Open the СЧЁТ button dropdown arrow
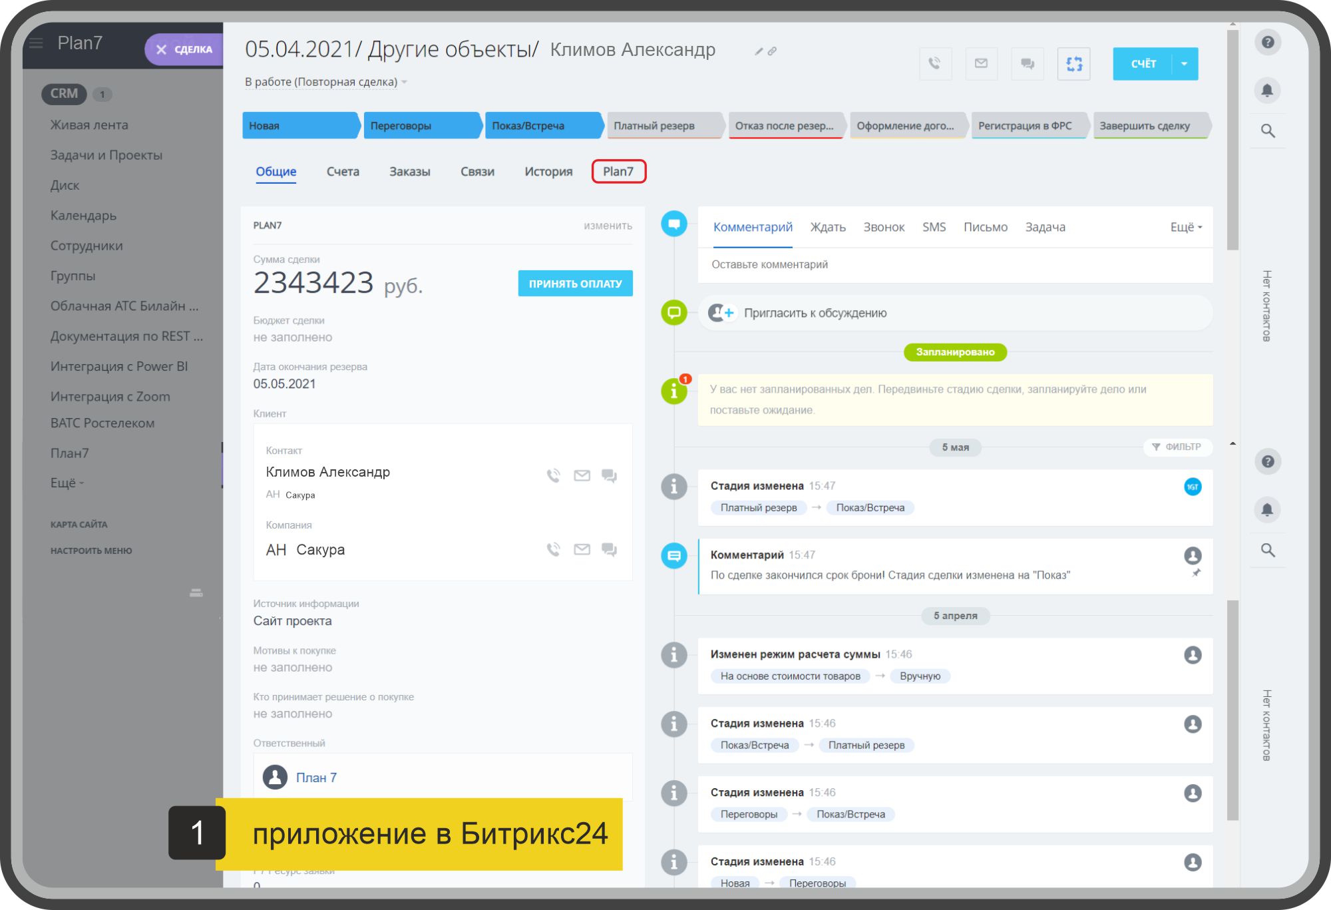 click(x=1184, y=64)
